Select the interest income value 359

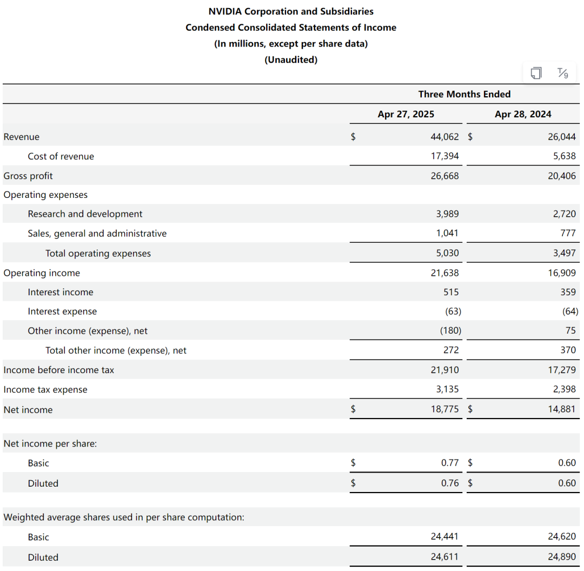coord(568,292)
